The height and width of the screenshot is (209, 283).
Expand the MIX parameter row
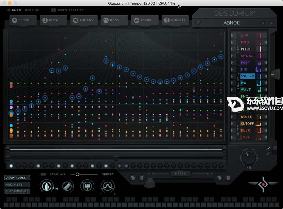click(x=232, y=69)
